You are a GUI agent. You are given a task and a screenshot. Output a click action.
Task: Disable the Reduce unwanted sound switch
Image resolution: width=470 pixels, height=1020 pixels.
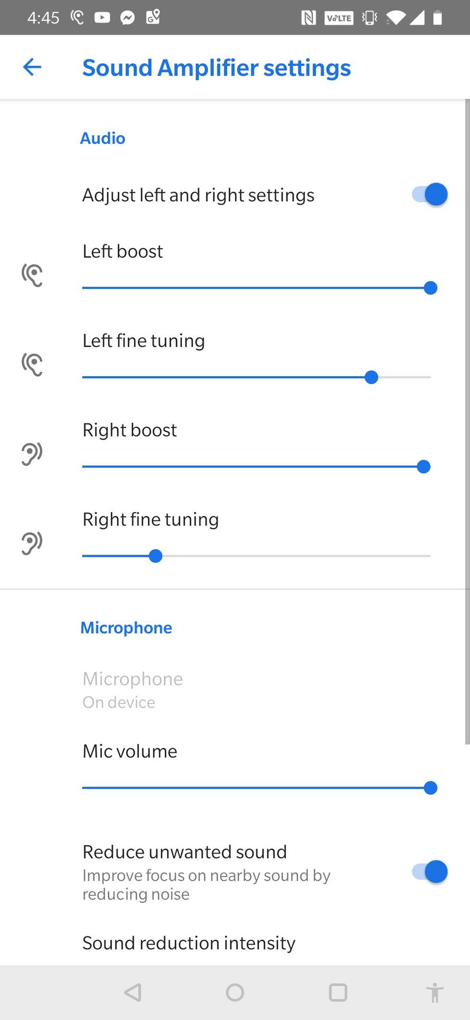tap(430, 872)
